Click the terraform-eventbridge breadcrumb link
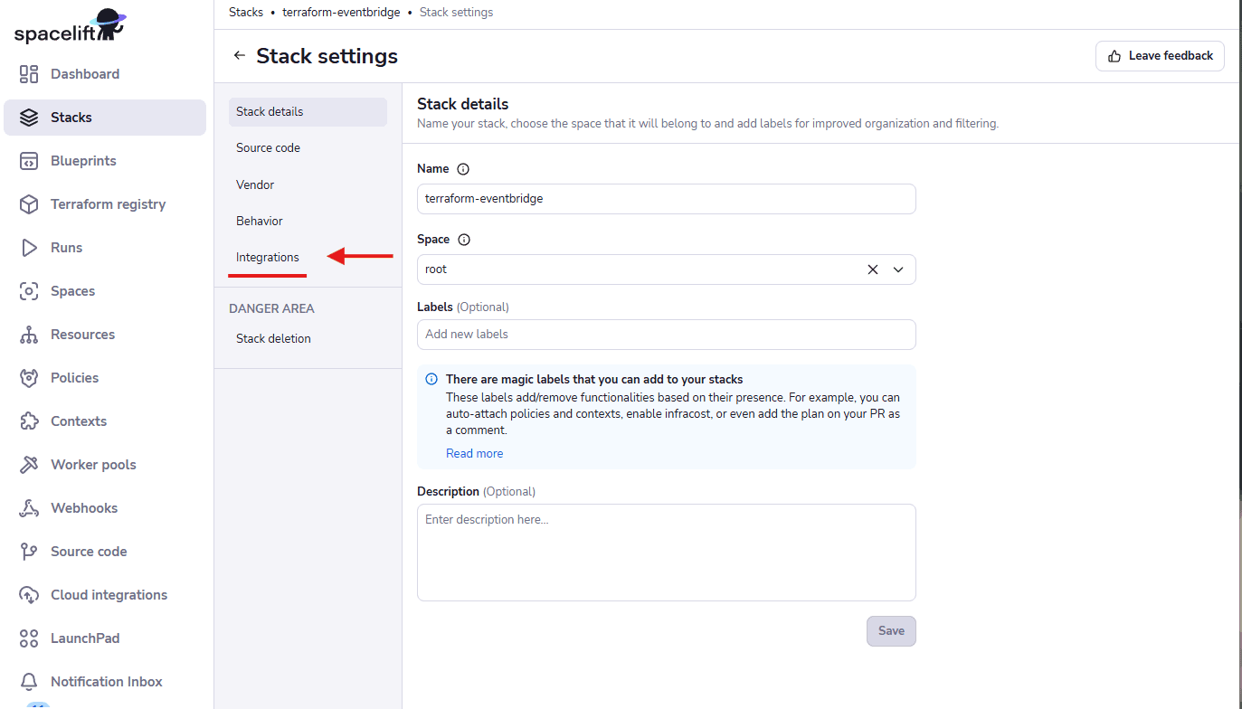This screenshot has height=709, width=1242. (x=341, y=13)
